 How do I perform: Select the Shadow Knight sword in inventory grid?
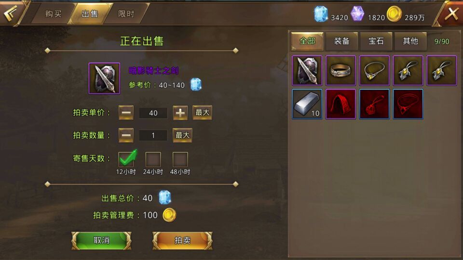(x=307, y=70)
